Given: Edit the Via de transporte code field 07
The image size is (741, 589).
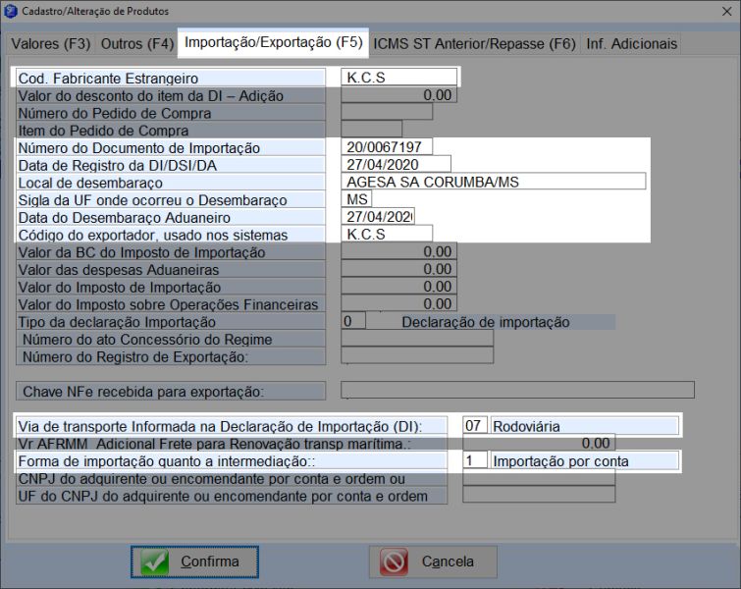Looking at the screenshot, I should [x=474, y=425].
